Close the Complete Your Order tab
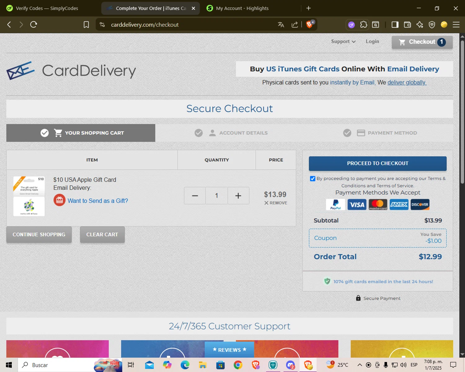The height and width of the screenshot is (372, 465). [x=193, y=8]
